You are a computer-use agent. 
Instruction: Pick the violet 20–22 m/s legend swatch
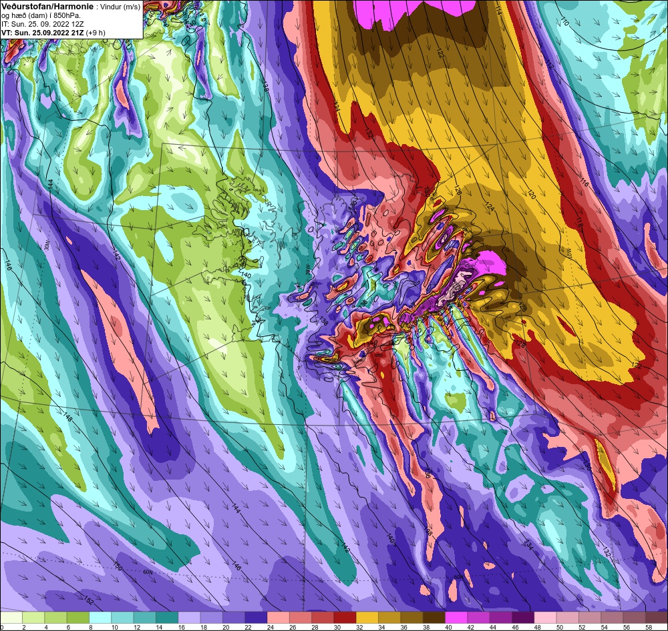tap(233, 618)
